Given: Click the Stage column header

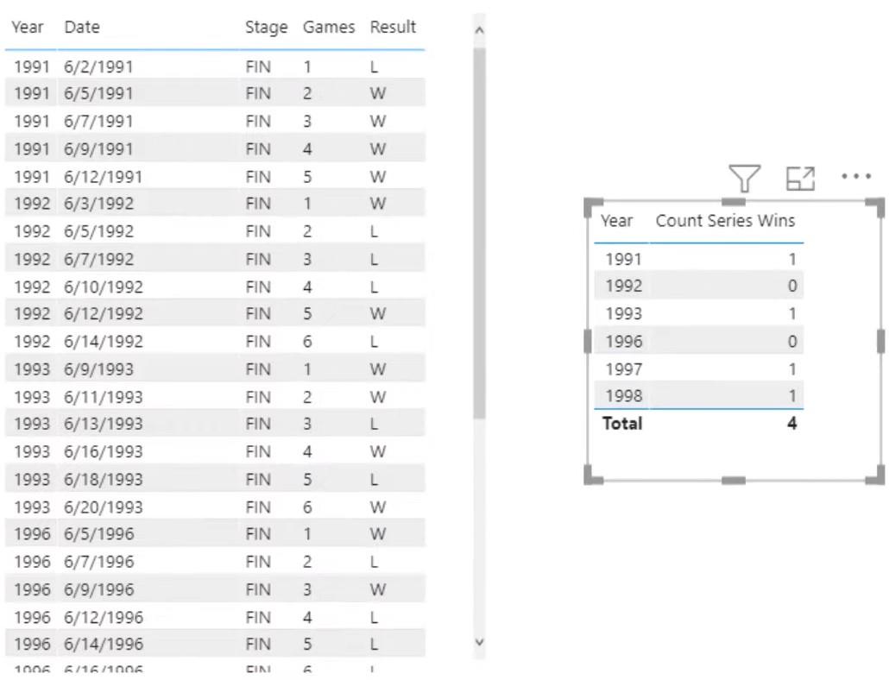Looking at the screenshot, I should pos(266,28).
